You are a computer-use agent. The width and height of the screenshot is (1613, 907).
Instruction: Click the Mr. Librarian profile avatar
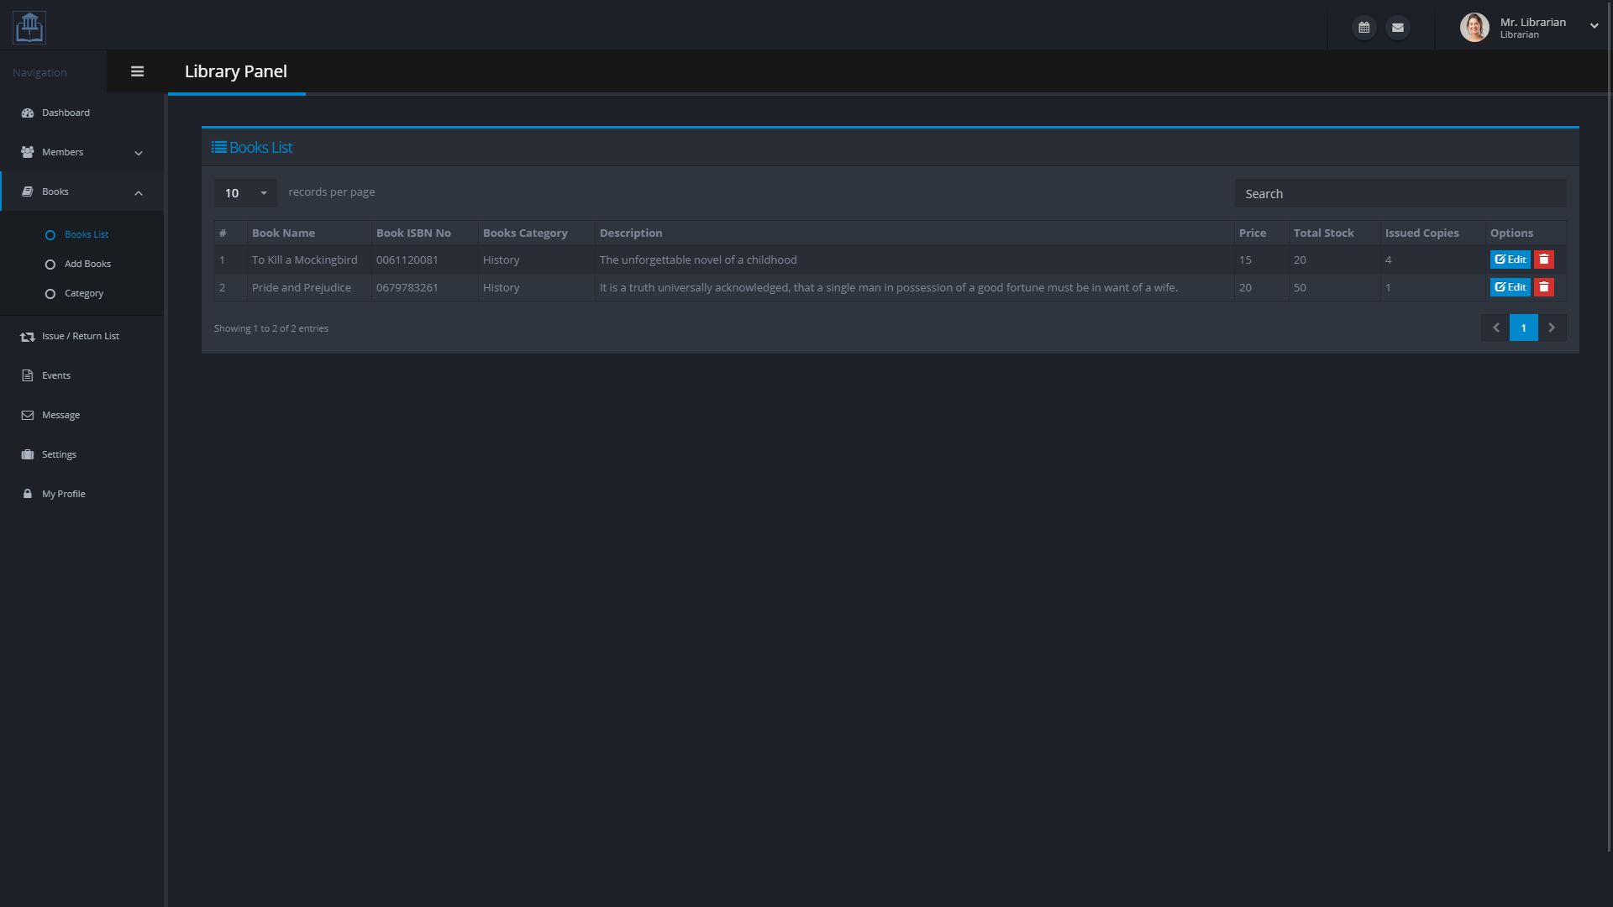1474,27
